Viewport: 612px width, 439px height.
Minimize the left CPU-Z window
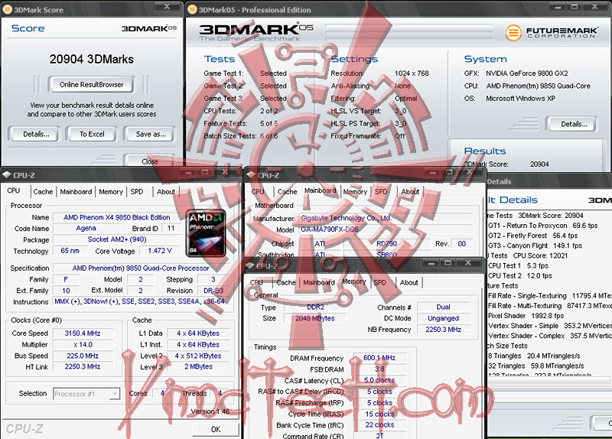pyautogui.click(x=188, y=172)
